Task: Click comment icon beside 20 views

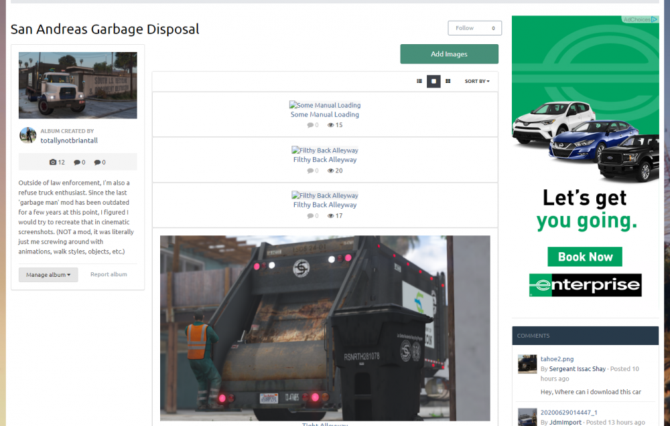Action: pyautogui.click(x=310, y=171)
